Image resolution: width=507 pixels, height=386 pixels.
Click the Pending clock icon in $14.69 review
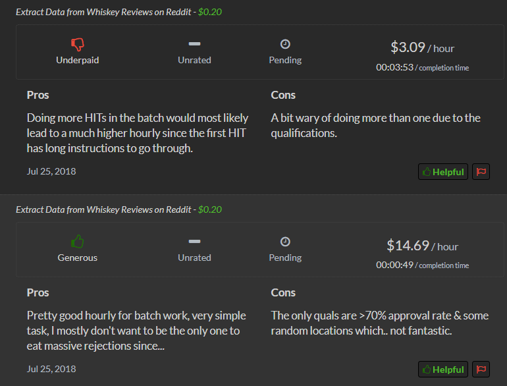coord(285,242)
